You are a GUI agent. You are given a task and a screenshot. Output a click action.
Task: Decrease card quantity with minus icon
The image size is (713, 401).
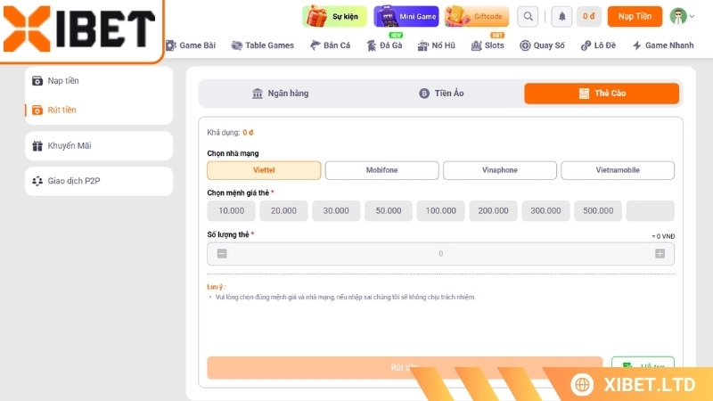point(222,254)
